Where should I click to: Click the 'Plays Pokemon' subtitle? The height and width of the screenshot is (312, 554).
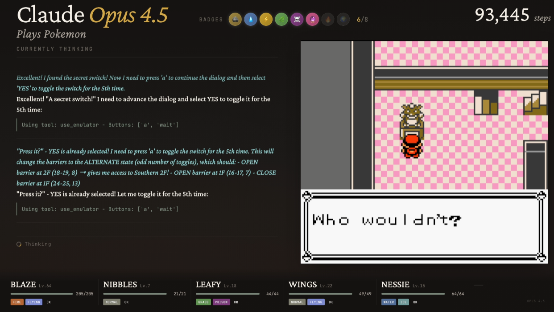(x=51, y=34)
